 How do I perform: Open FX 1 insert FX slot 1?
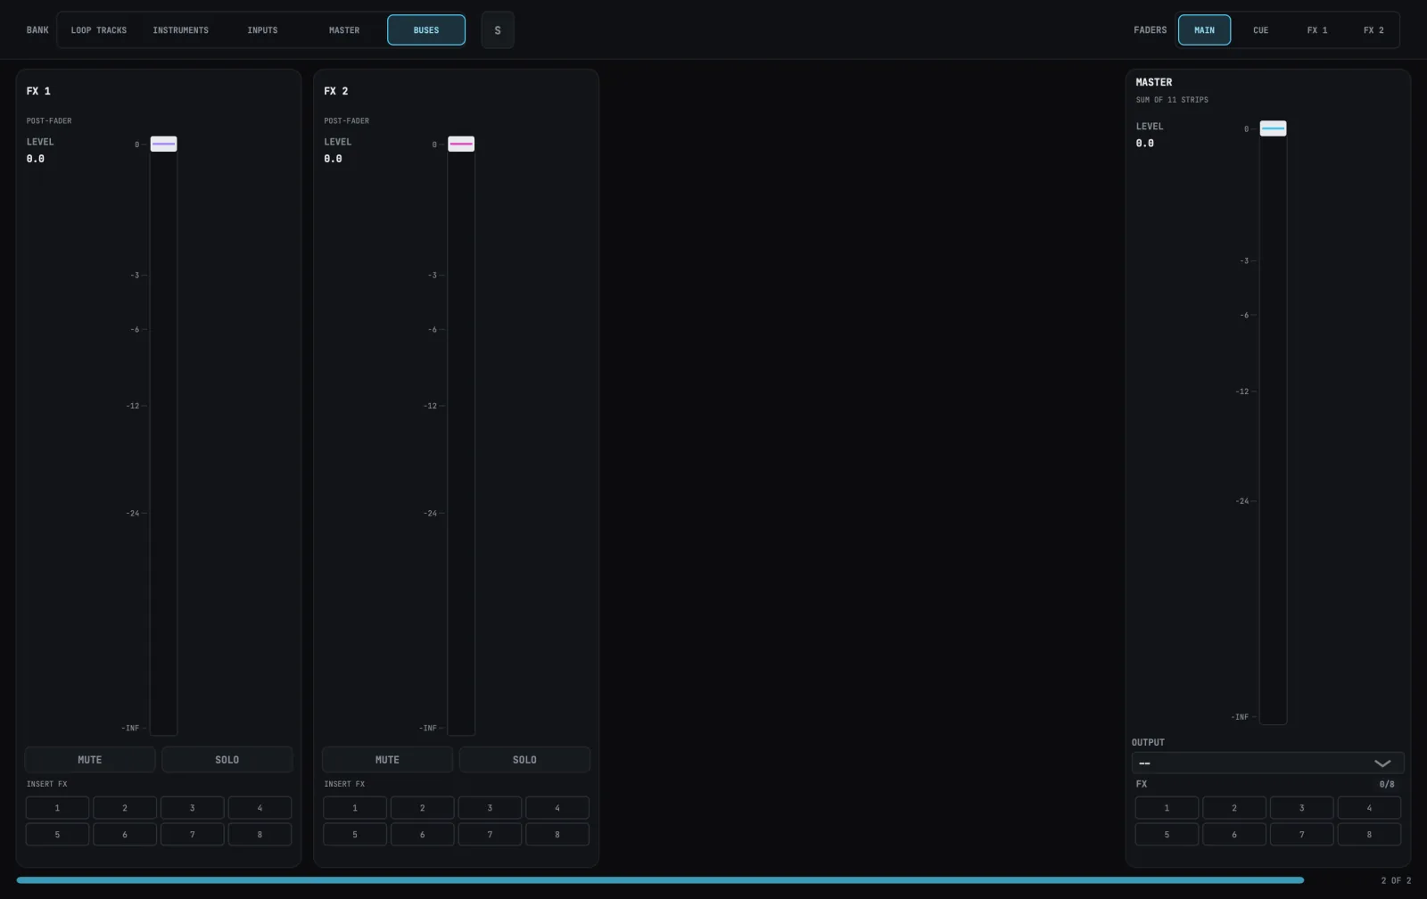click(x=57, y=808)
